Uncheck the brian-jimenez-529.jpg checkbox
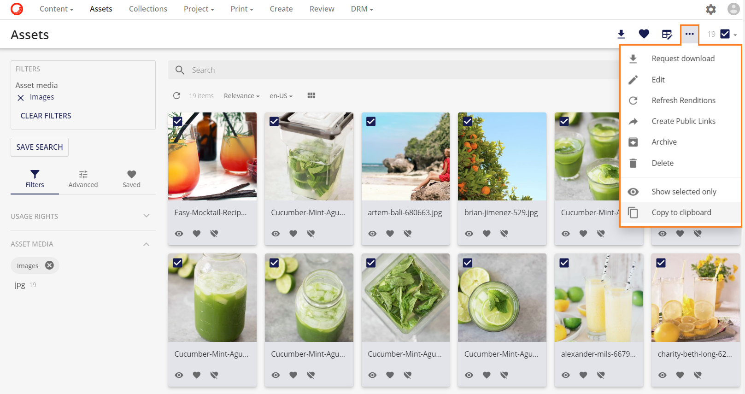 click(x=468, y=121)
